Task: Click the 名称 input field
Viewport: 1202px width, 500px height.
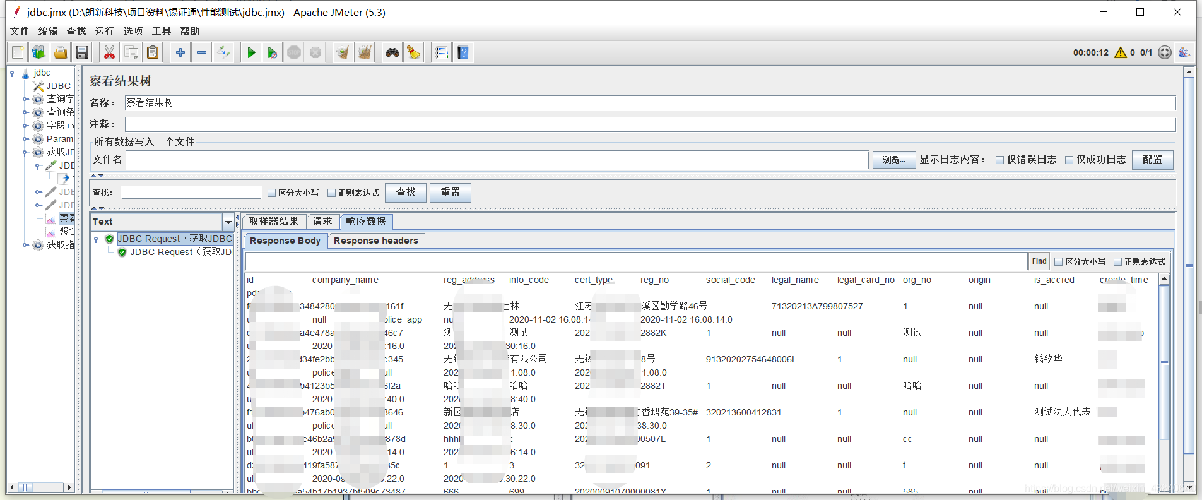Action: pos(650,103)
